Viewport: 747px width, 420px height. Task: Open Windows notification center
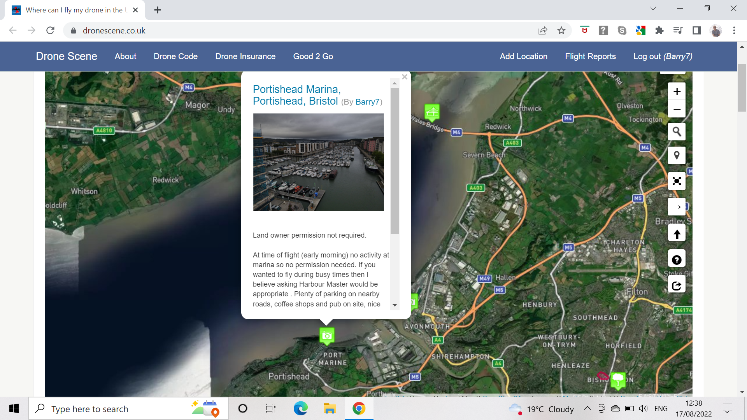(x=727, y=408)
